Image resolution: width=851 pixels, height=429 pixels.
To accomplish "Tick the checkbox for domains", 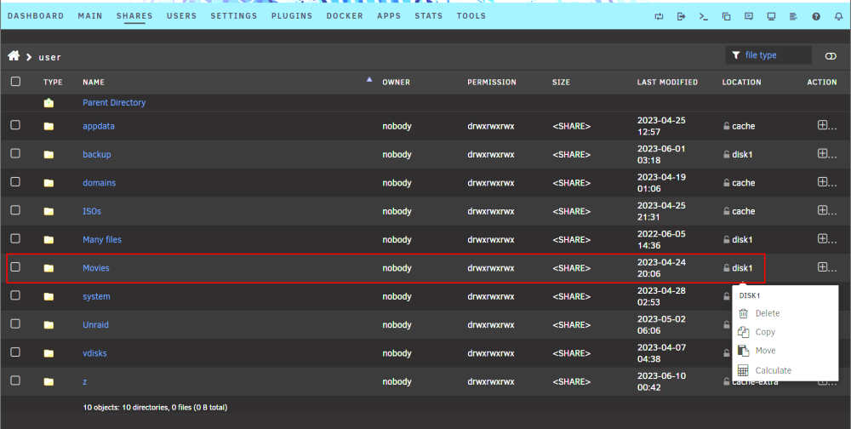I will pos(15,182).
